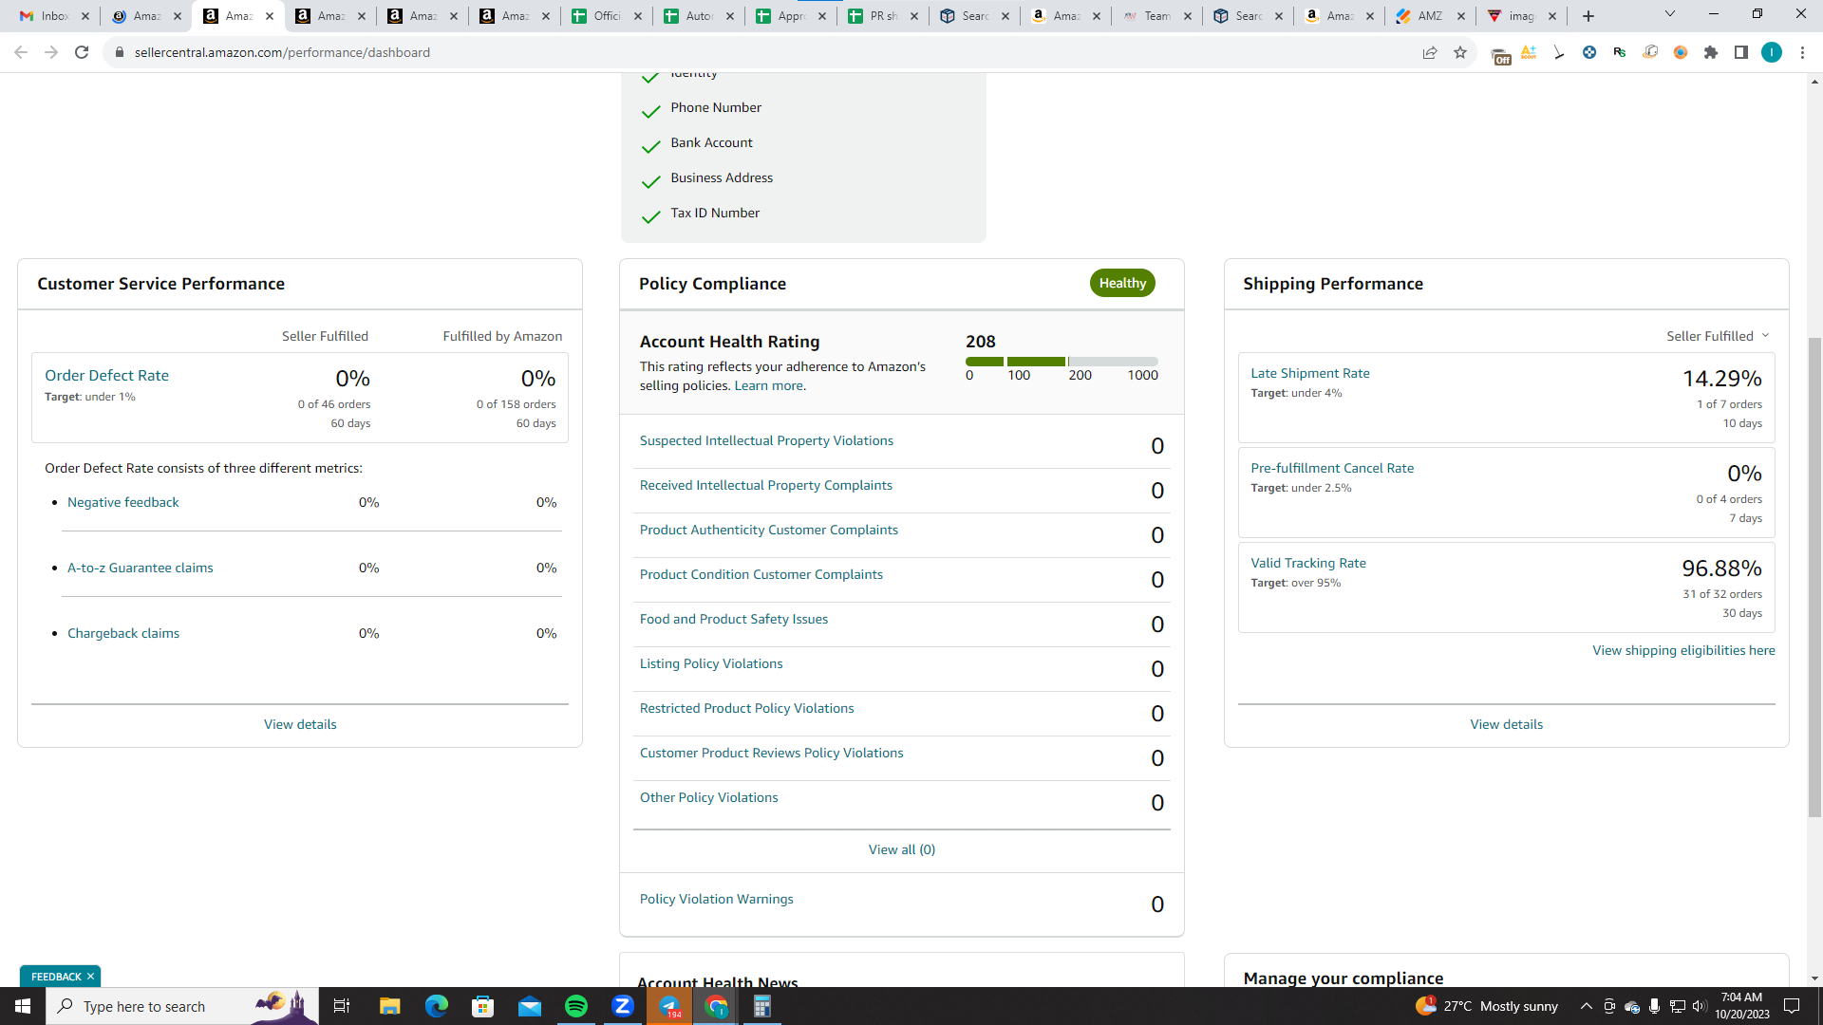Screen dimensions: 1823x1025
Task: Open Restricted Product Policy Violations
Action: [x=747, y=708]
